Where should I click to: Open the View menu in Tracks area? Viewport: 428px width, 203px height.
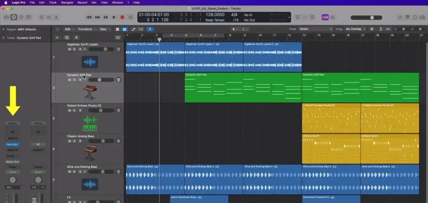105,29
